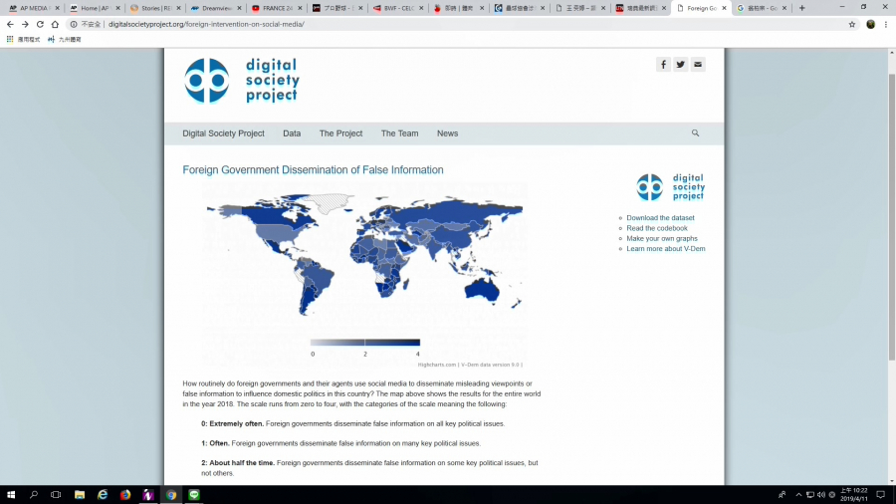This screenshot has height=504, width=896.
Task: Click Learn more about V-Dem link
Action: [x=665, y=249]
